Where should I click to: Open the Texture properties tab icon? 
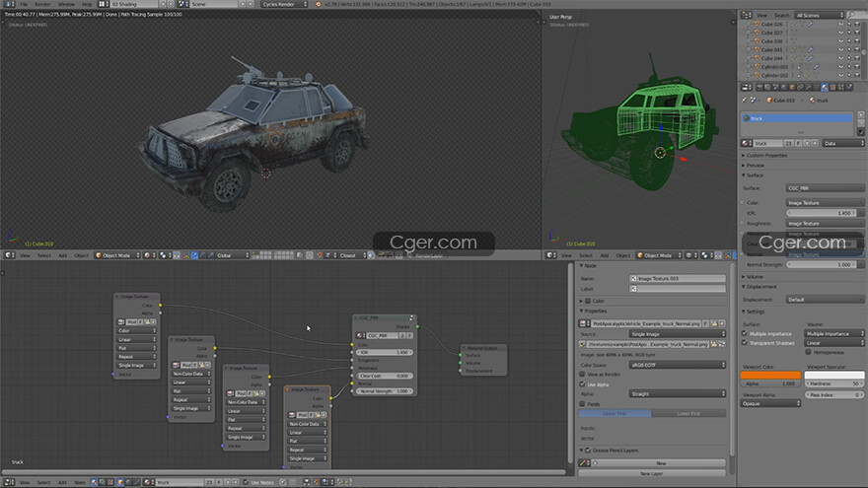[x=832, y=87]
